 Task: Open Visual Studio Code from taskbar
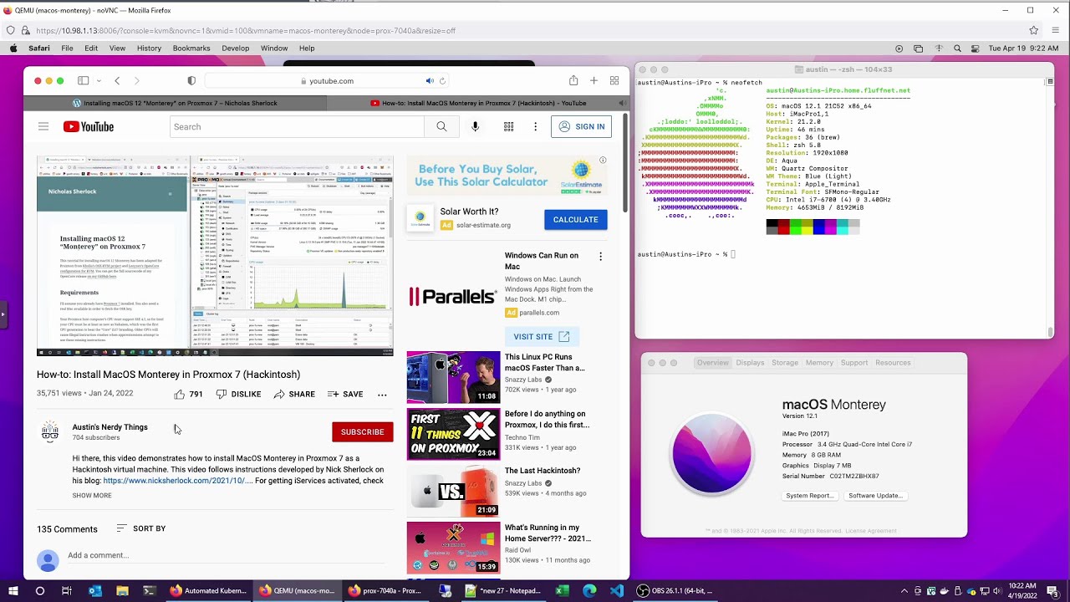point(617,591)
